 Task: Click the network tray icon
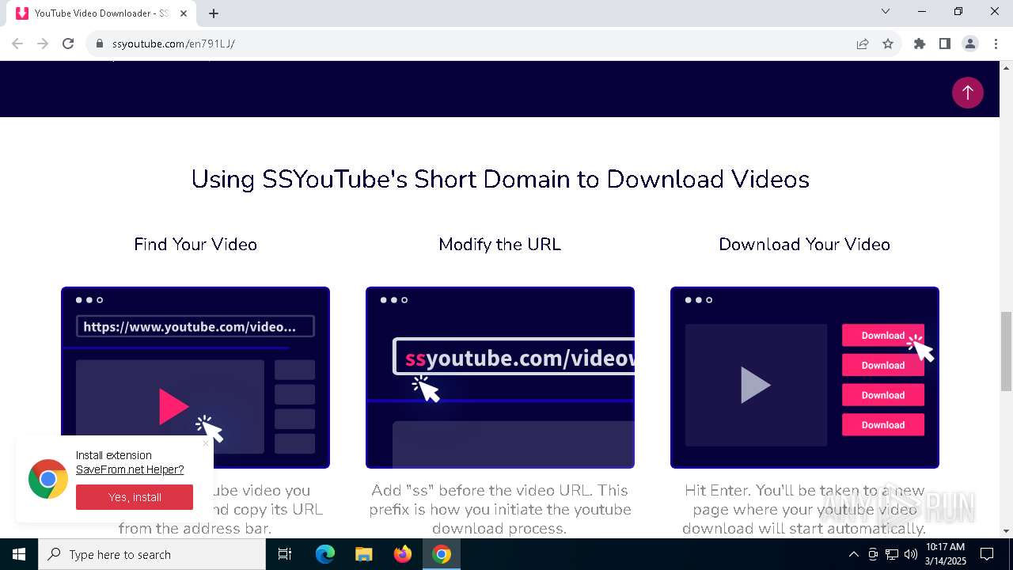[x=892, y=554]
